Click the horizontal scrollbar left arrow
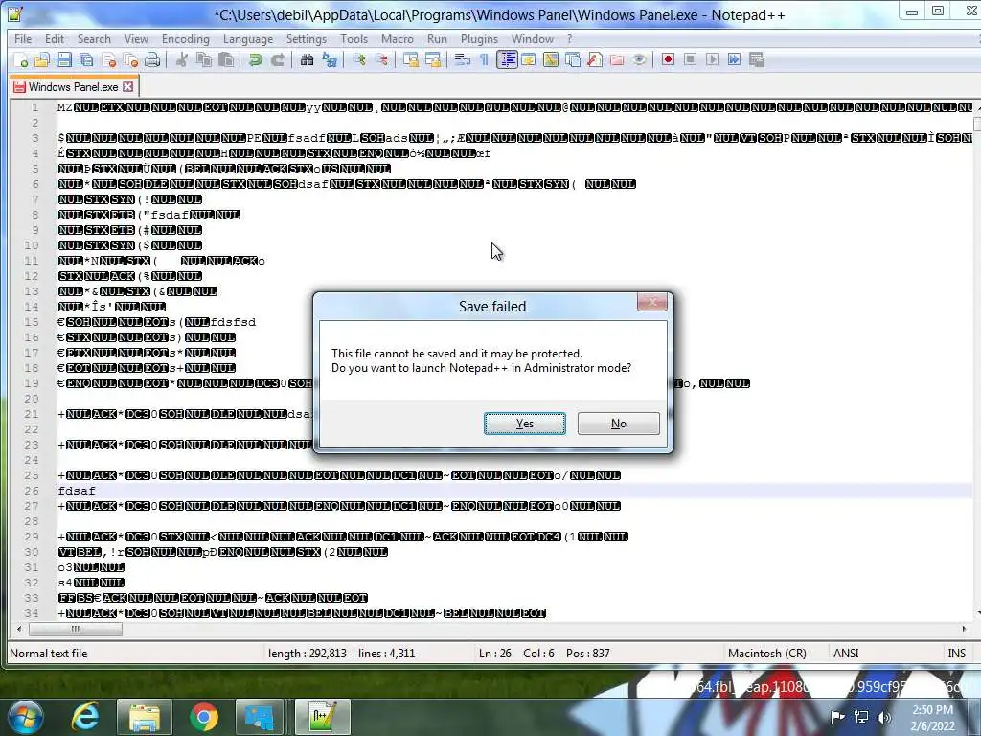 pyautogui.click(x=19, y=629)
